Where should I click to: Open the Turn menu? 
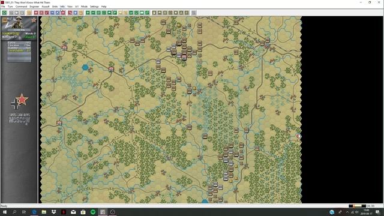(x=10, y=7)
